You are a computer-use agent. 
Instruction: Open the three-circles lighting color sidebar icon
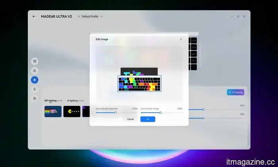(x=35, y=71)
